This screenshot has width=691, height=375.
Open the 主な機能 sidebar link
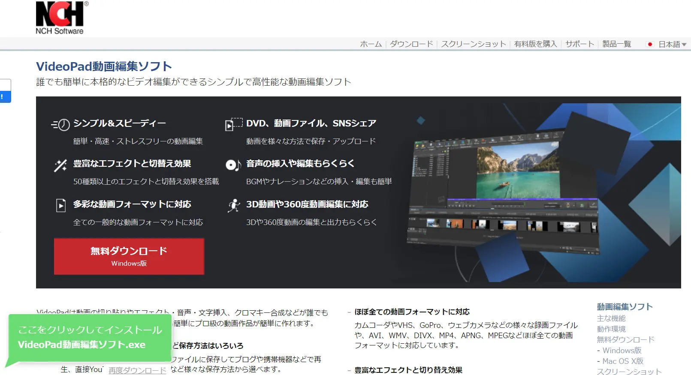(611, 318)
